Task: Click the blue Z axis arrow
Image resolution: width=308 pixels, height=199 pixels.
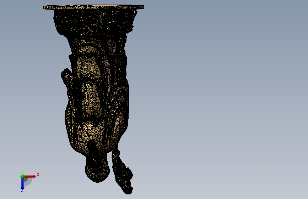Action: pyautogui.click(x=22, y=184)
